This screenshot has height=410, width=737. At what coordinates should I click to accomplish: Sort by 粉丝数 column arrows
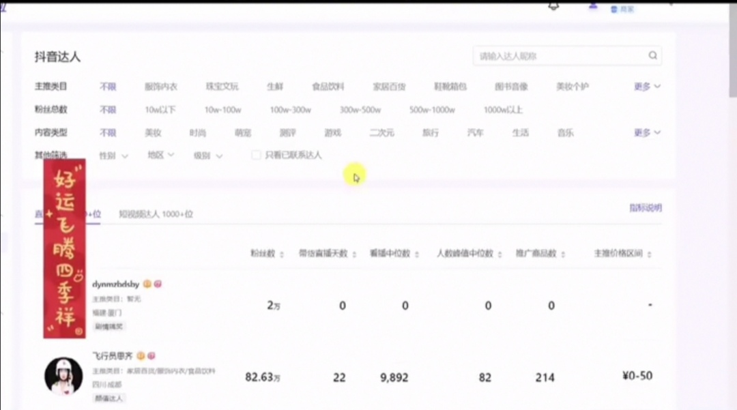pos(282,254)
